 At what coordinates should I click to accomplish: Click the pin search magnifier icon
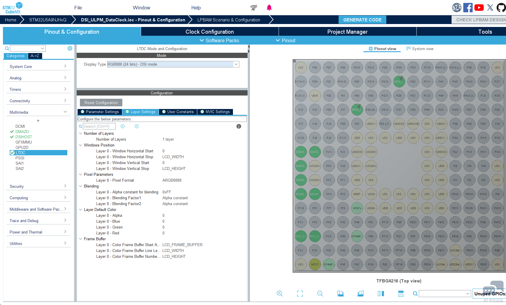415,294
